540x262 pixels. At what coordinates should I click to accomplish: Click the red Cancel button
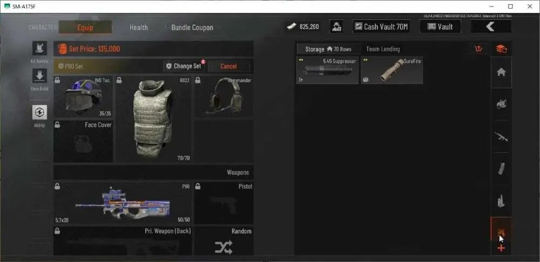click(x=228, y=66)
